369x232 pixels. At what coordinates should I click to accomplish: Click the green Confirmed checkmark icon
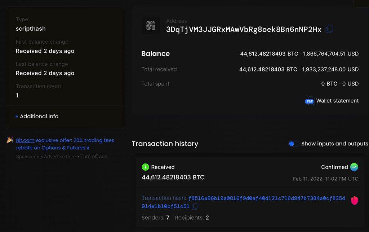pos(354,167)
